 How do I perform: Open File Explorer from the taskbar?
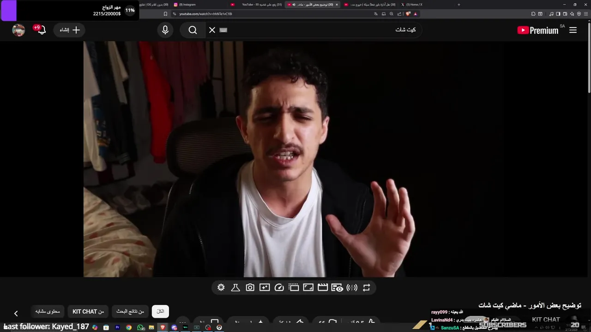[151, 327]
